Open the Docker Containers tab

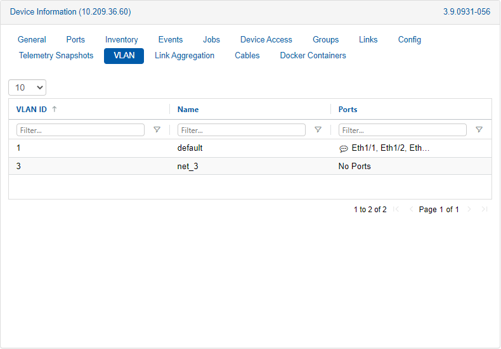point(313,56)
